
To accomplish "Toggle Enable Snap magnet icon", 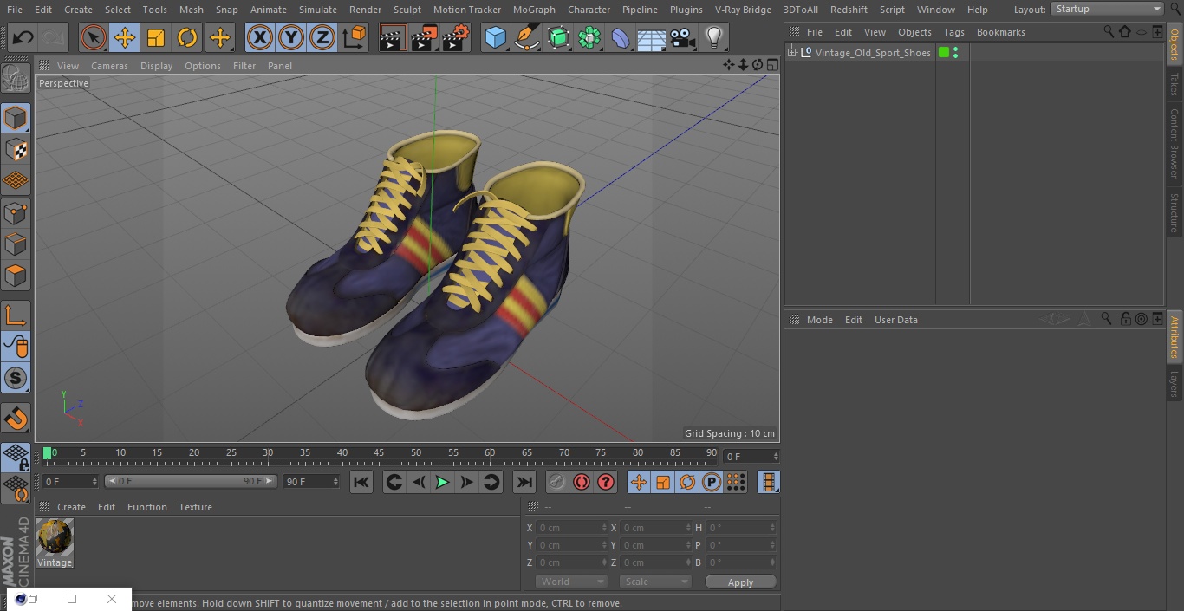I will [x=16, y=418].
